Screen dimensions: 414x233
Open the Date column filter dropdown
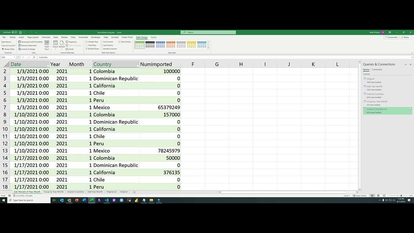(48, 66)
